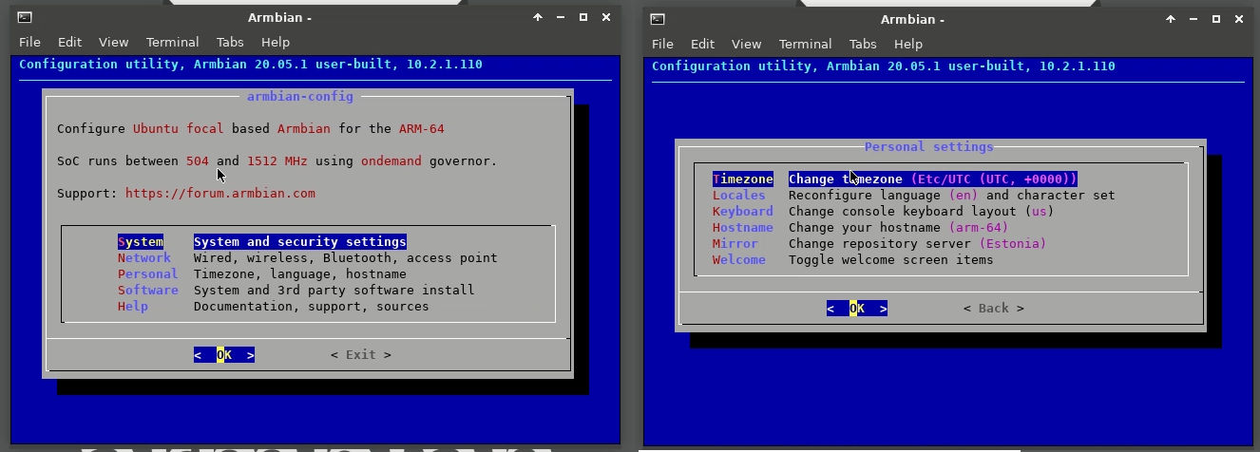This screenshot has height=452, width=1260.
Task: Click Exit button in armbian-config dialog
Action: click(x=361, y=354)
